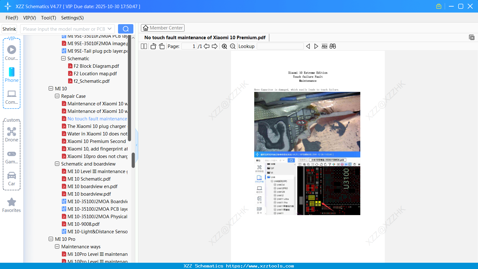The height and width of the screenshot is (269, 478).
Task: Open the Game console category
Action: pyautogui.click(x=12, y=157)
